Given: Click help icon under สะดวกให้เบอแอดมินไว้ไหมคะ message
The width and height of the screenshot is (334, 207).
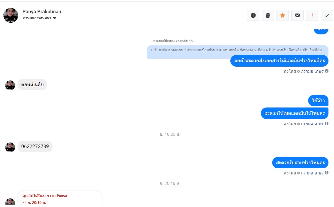Looking at the screenshot, I should click(327, 123).
